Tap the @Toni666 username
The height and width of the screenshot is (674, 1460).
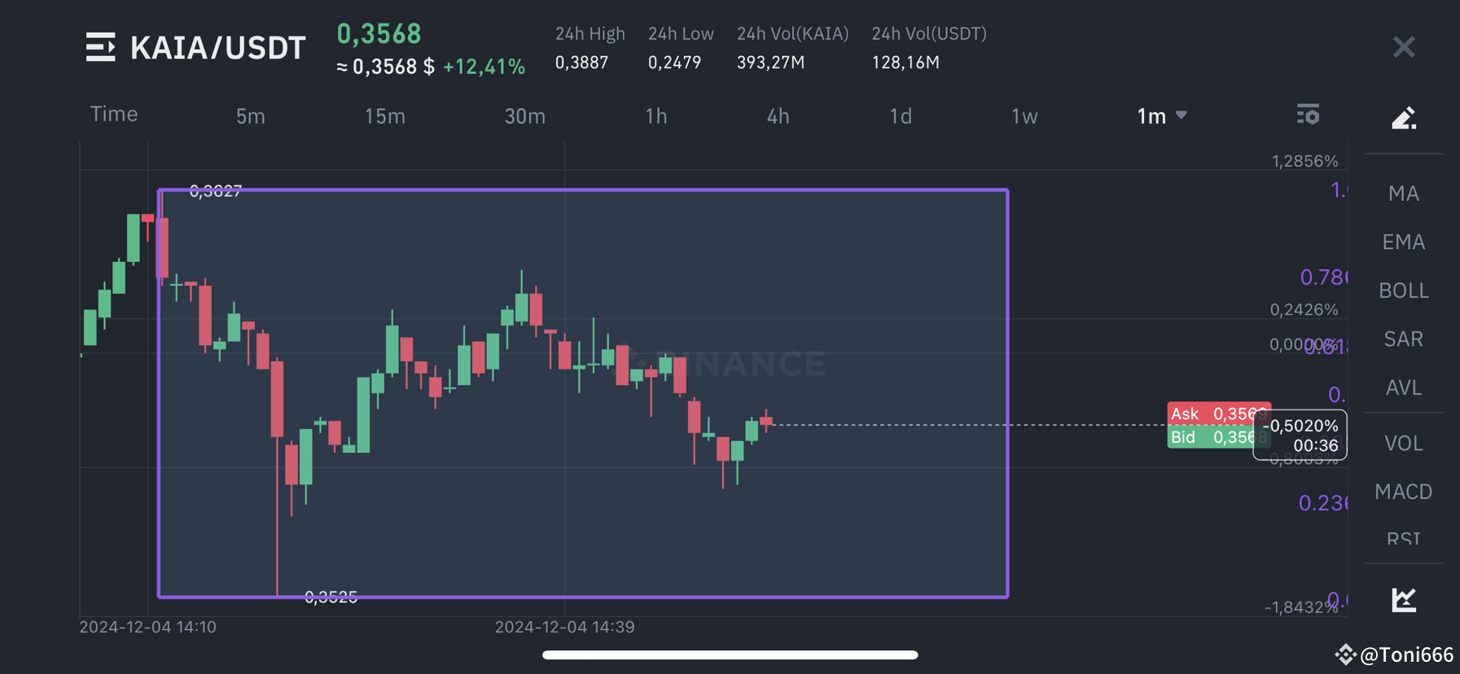(1406, 654)
